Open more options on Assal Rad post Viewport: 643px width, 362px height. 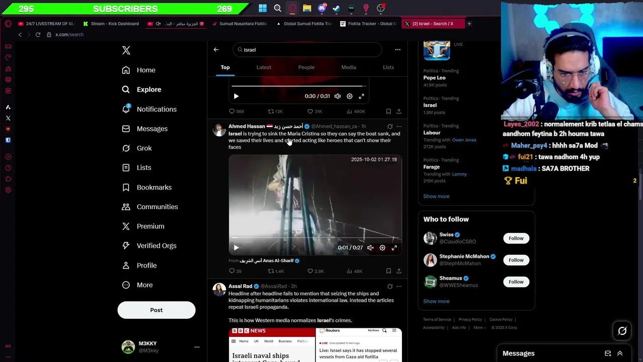point(399,287)
